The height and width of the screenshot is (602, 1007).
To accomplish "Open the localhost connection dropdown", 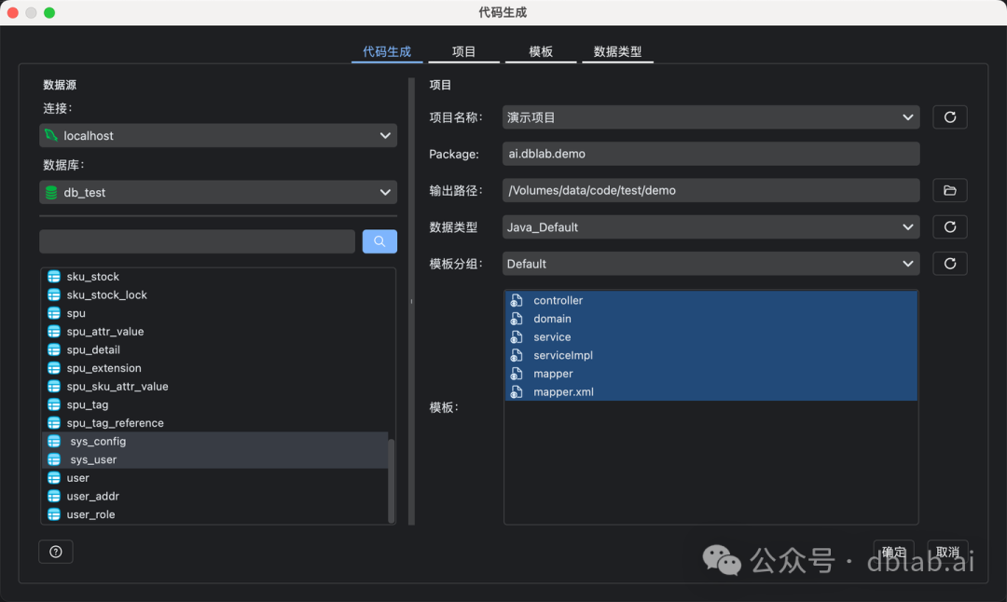I will (x=218, y=135).
